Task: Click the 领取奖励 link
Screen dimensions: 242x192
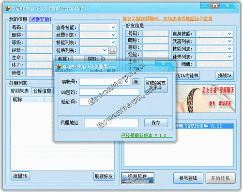Action: point(40,19)
